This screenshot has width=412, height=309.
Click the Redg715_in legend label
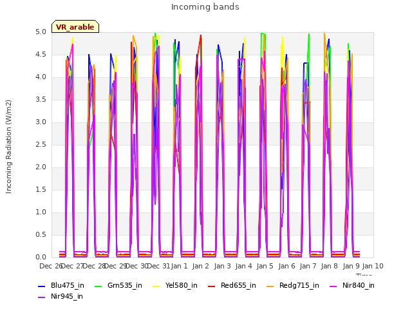[x=299, y=285]
